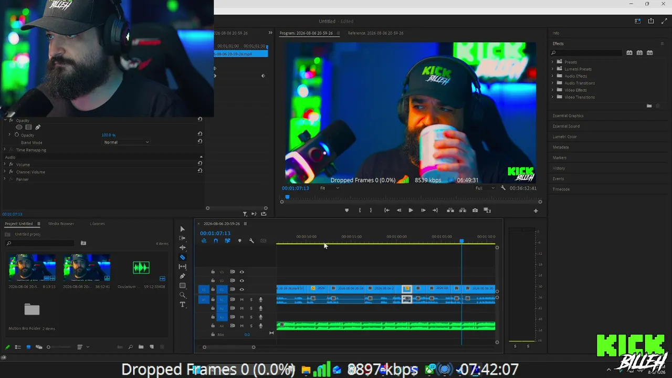Expand the Presets folder in Effects
Image resolution: width=672 pixels, height=378 pixels.
552,62
